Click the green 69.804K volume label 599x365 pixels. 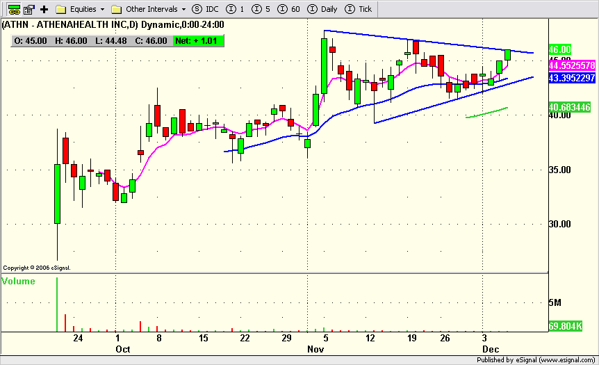(x=566, y=326)
